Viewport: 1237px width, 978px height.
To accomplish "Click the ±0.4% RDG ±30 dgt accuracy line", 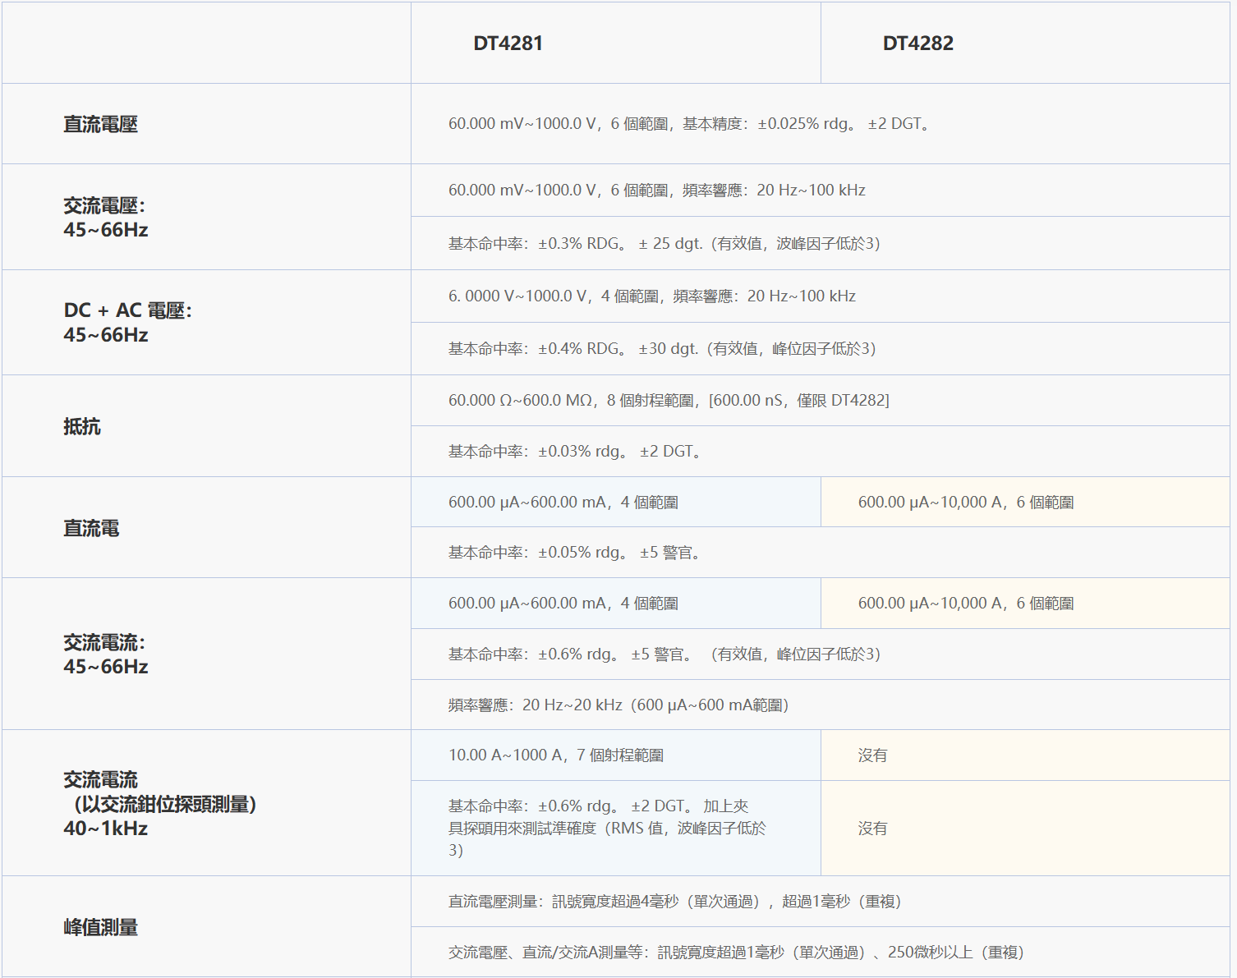I will click(x=662, y=349).
